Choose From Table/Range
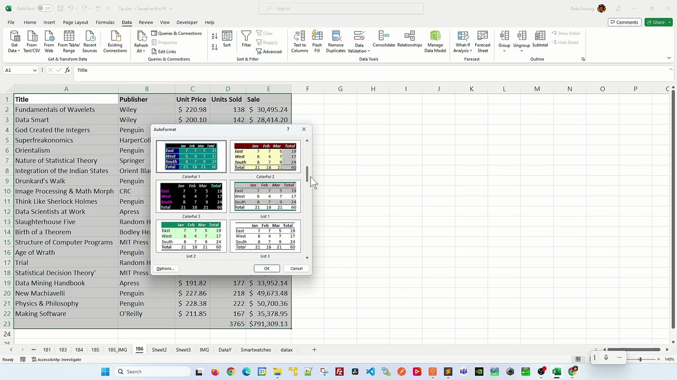The image size is (677, 380). [69, 42]
